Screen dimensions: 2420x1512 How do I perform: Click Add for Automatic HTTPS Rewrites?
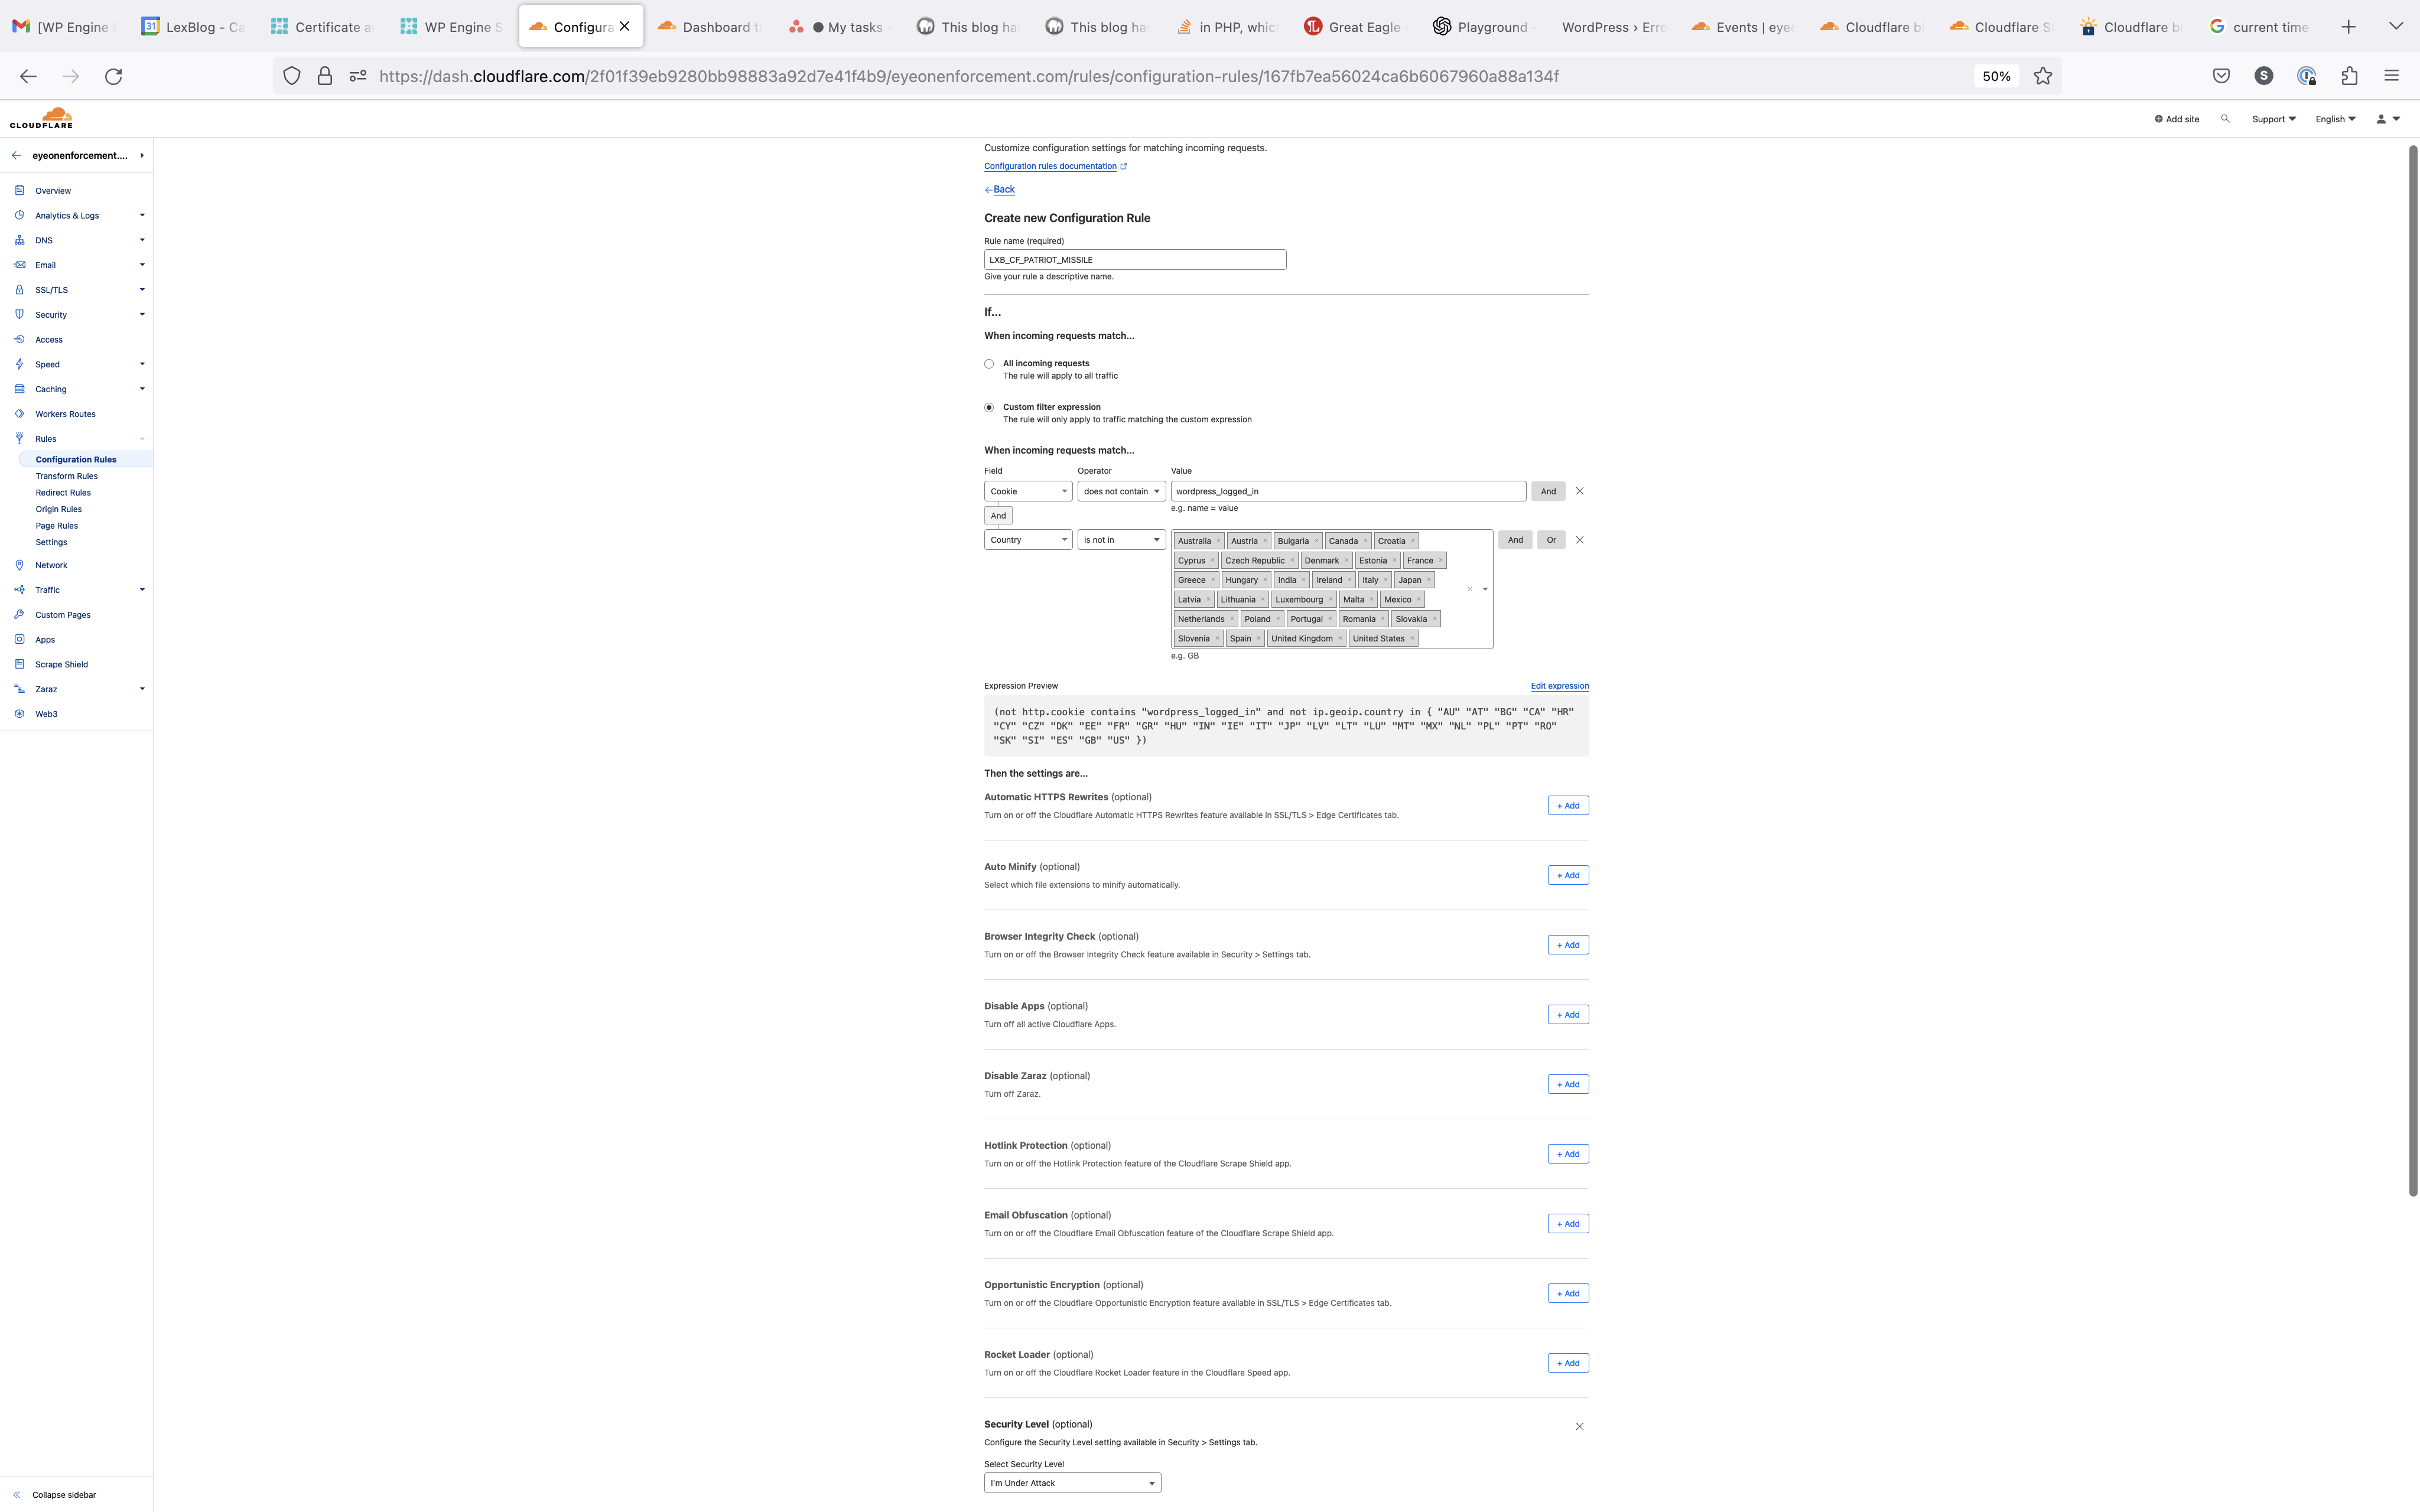pos(1568,806)
